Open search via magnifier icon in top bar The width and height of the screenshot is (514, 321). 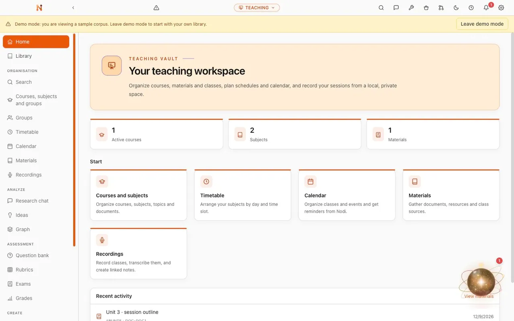(x=381, y=8)
